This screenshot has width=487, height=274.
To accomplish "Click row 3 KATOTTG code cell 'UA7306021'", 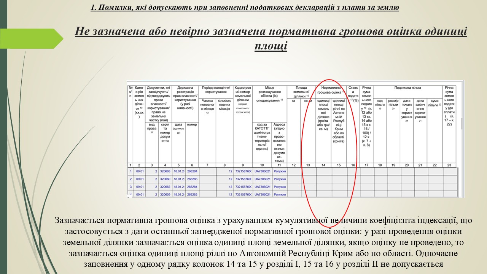I will coord(262,187).
